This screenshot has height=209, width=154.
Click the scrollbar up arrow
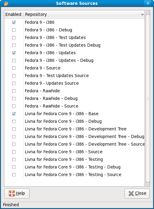coord(148,12)
